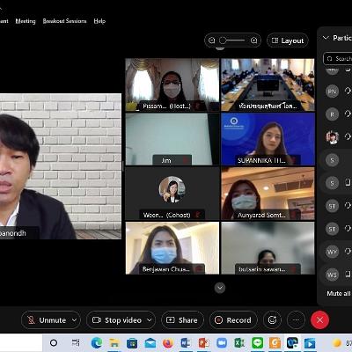The image size is (352, 352).
Task: Open Word from the taskbar
Action: tap(186, 342)
